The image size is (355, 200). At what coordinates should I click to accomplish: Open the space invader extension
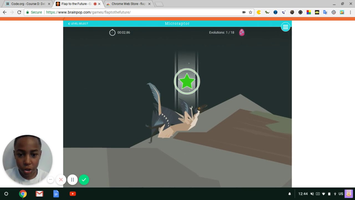[317, 12]
